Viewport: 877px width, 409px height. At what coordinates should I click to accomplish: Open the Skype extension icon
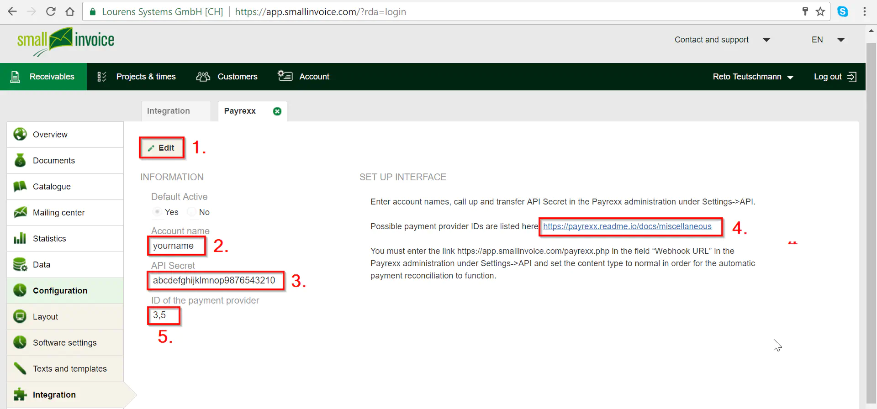click(843, 12)
